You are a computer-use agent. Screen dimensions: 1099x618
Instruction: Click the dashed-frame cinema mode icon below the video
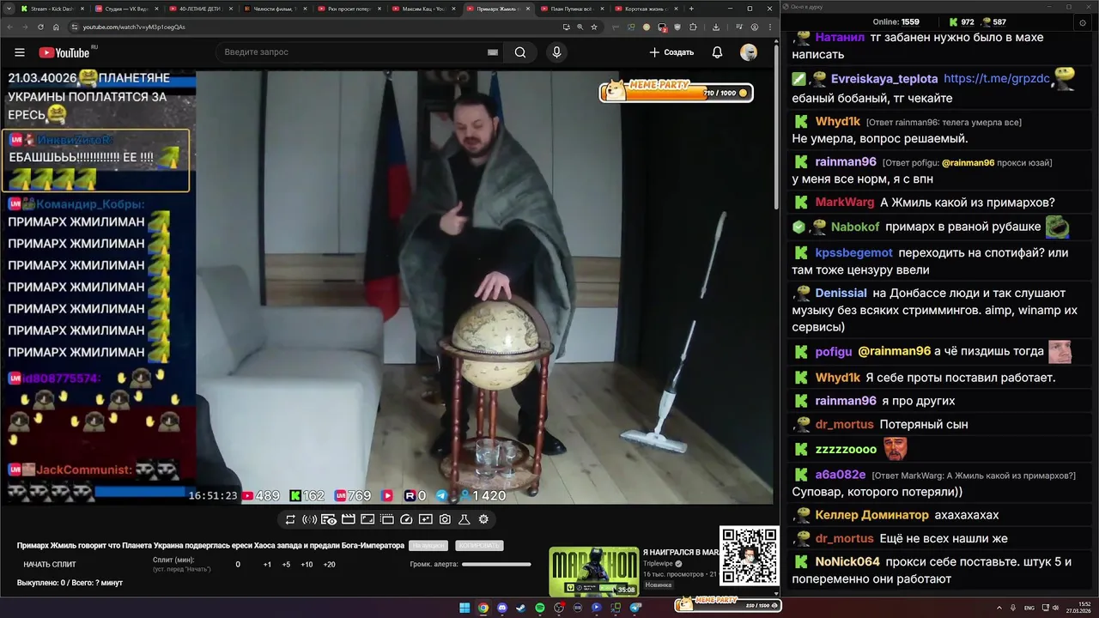pyautogui.click(x=387, y=519)
